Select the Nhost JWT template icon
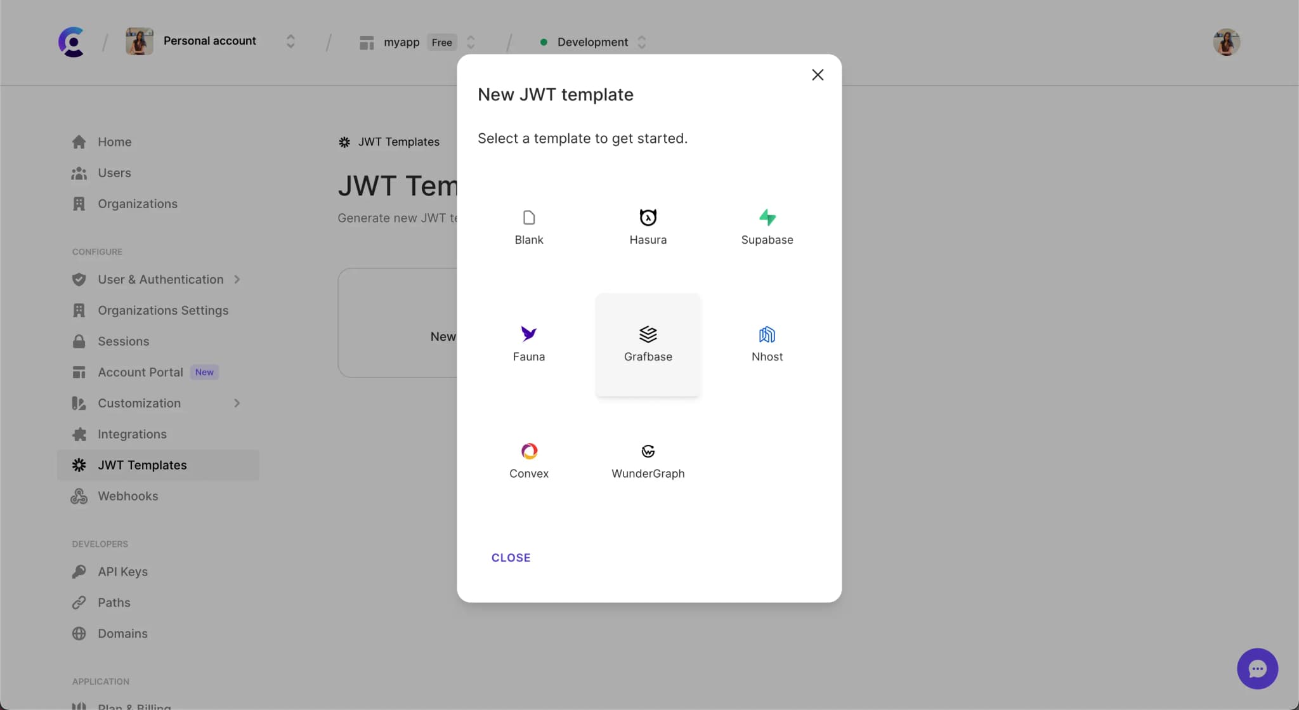Viewport: 1299px width, 710px height. pyautogui.click(x=767, y=334)
